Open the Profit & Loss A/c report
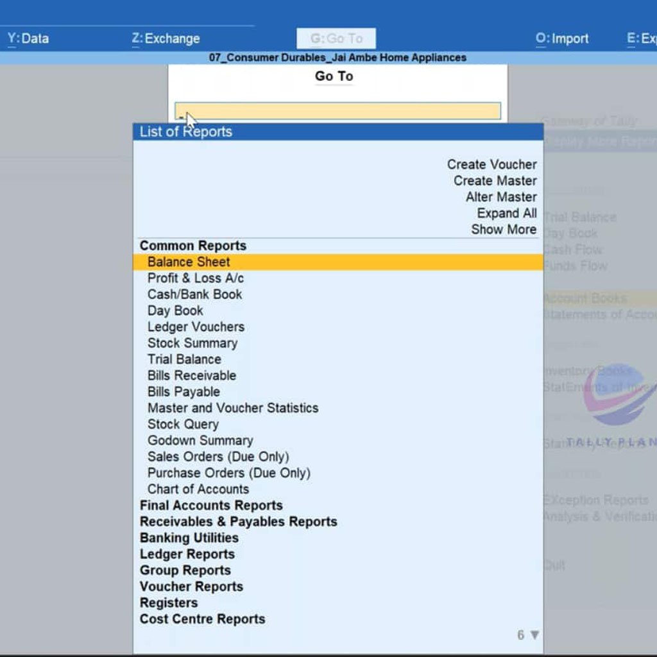The width and height of the screenshot is (657, 657). pos(196,278)
